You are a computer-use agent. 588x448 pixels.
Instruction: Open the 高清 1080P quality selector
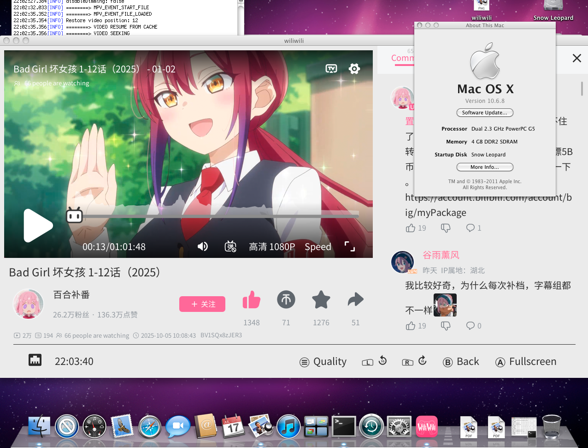tap(272, 247)
